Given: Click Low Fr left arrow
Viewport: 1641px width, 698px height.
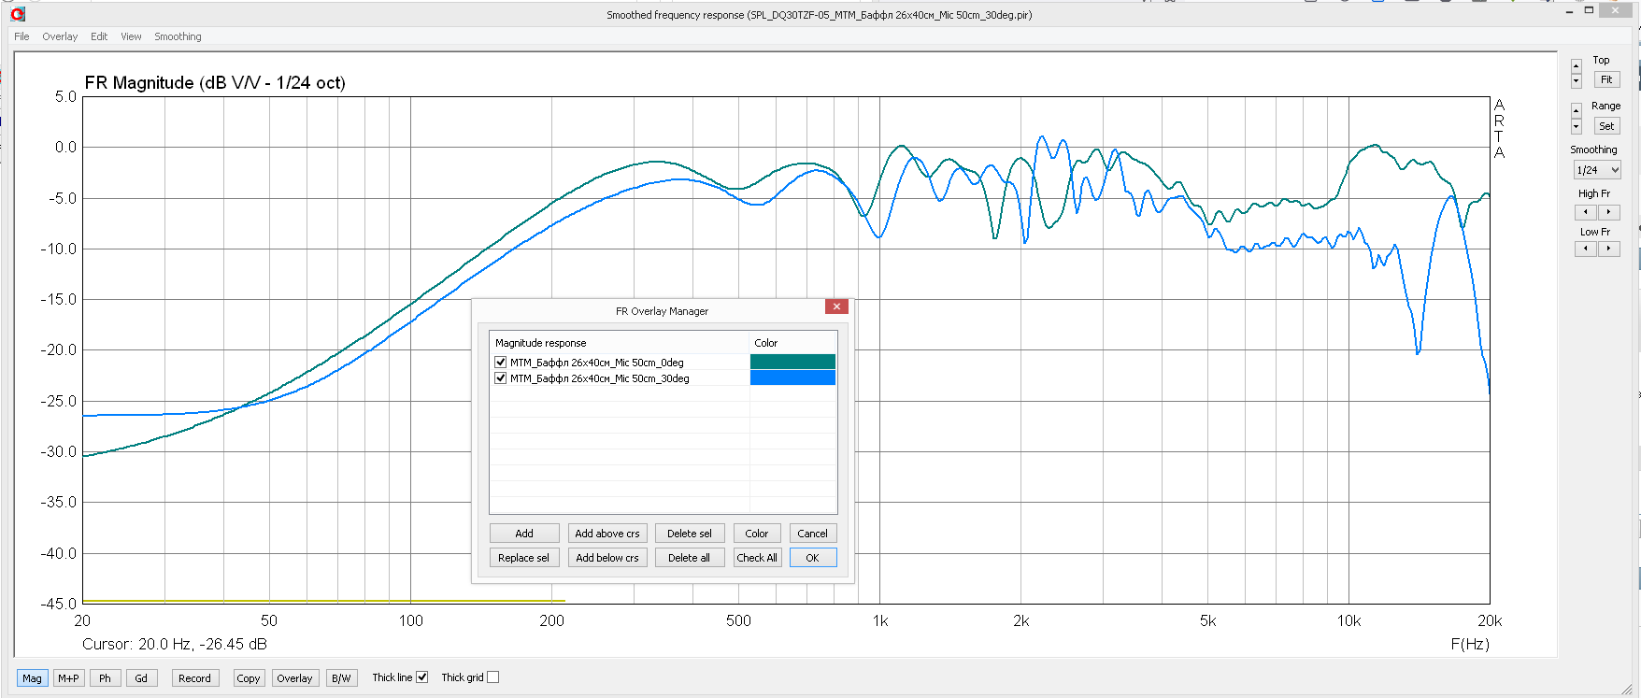Looking at the screenshot, I should (x=1586, y=249).
